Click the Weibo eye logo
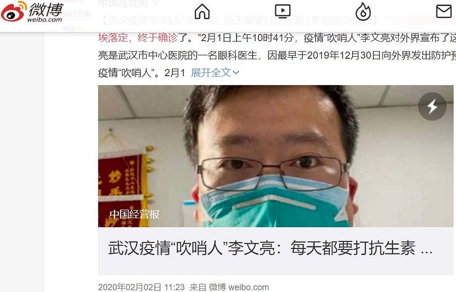456x292 pixels. pyautogui.click(x=13, y=11)
